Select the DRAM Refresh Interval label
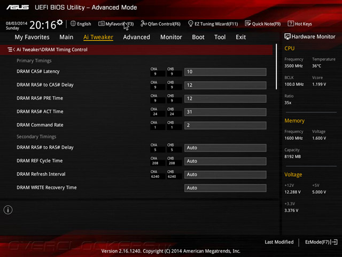 tap(41, 174)
